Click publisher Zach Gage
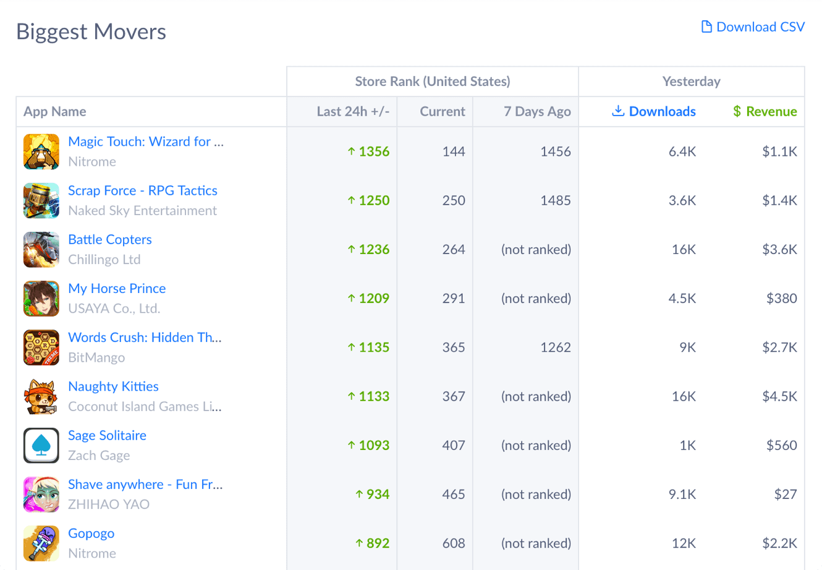This screenshot has height=570, width=822. pos(99,455)
